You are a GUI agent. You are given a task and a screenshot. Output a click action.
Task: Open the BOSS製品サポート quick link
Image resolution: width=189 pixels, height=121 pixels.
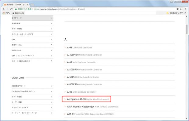tap(32, 86)
